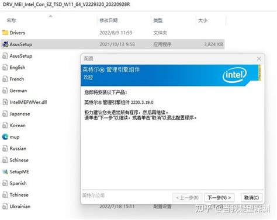This screenshot has height=220, width=277.
Task: Sort by 类型 column header
Action: [x=158, y=20]
